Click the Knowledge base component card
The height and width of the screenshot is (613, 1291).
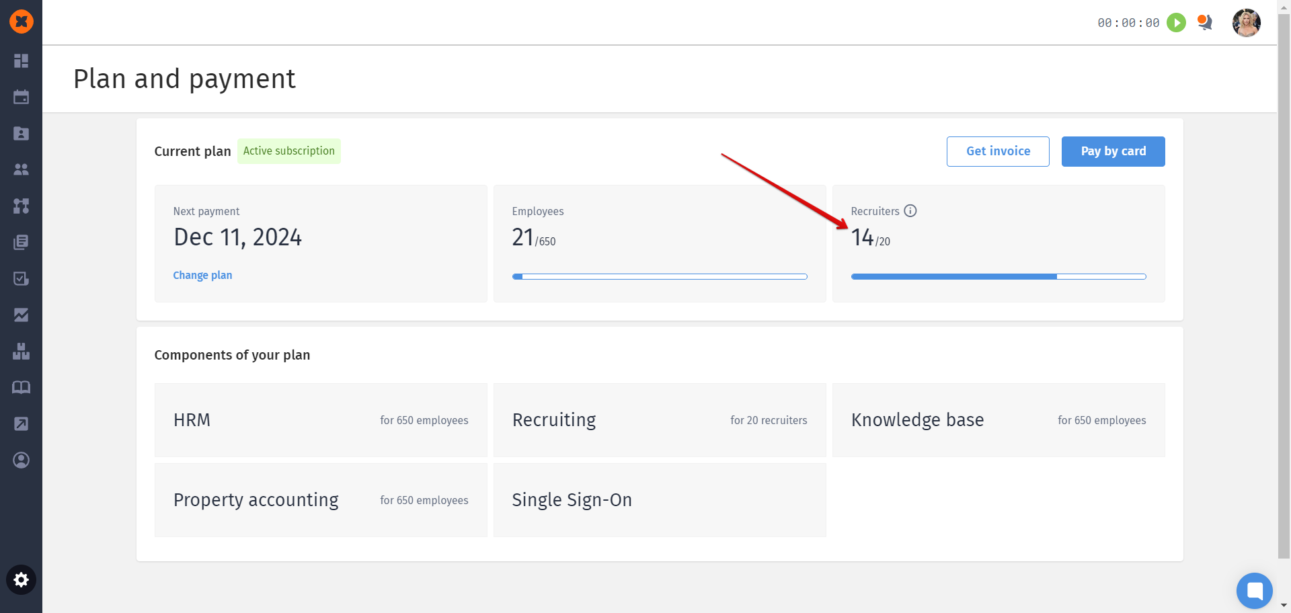point(999,420)
